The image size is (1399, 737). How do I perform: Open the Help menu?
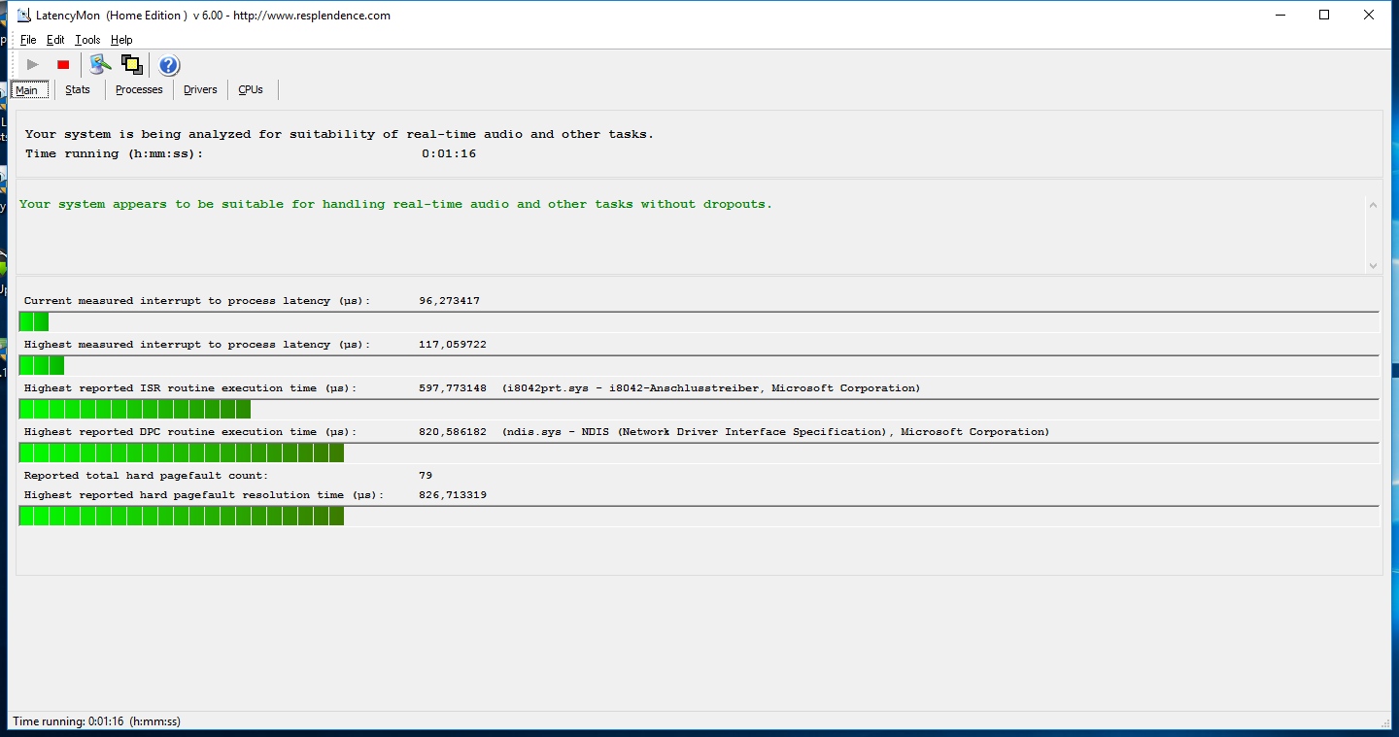[x=121, y=40]
